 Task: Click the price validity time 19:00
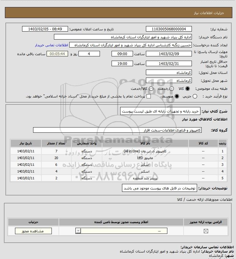(122, 63)
